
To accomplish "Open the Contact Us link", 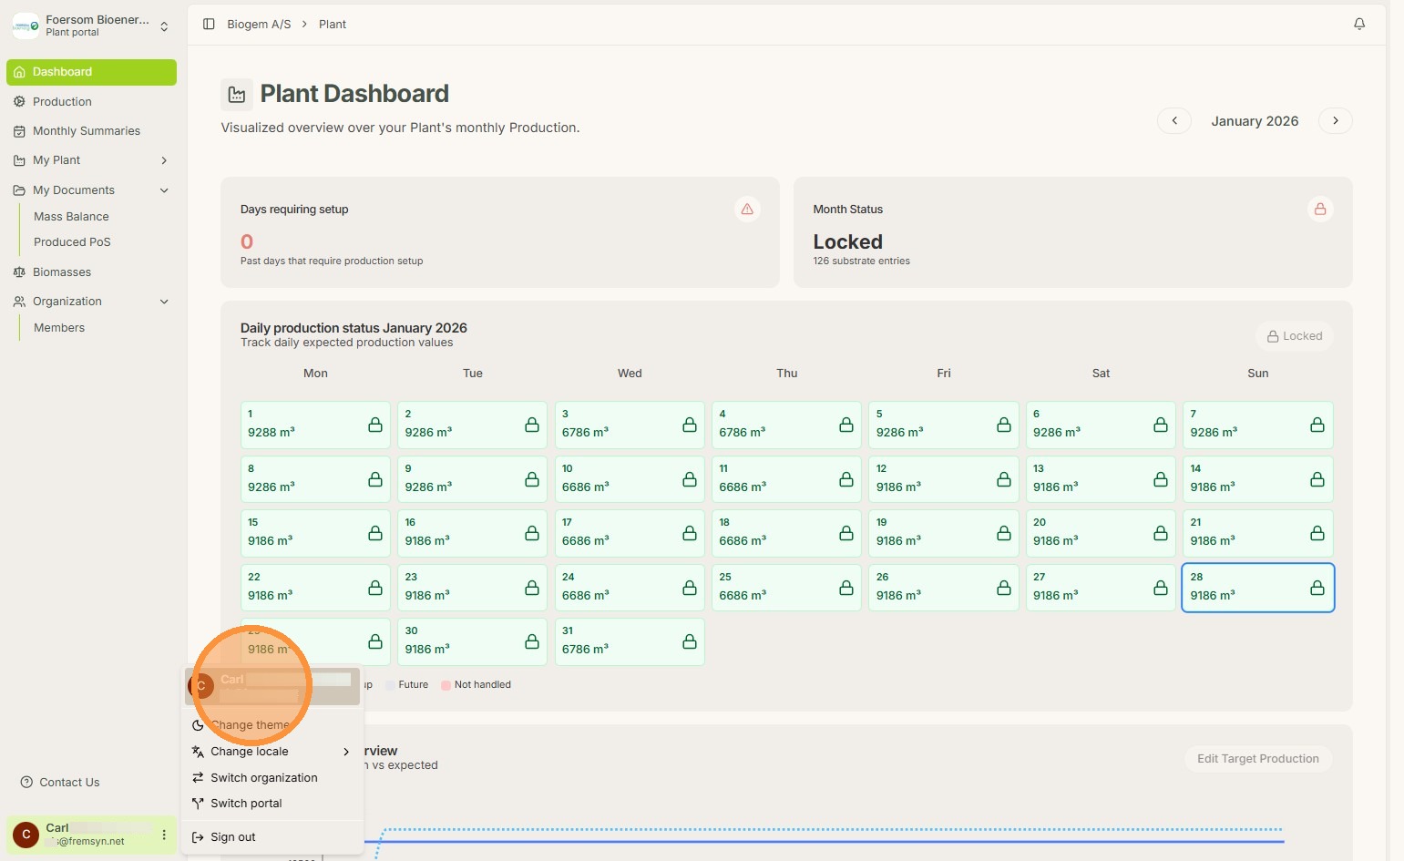I will click(x=68, y=783).
